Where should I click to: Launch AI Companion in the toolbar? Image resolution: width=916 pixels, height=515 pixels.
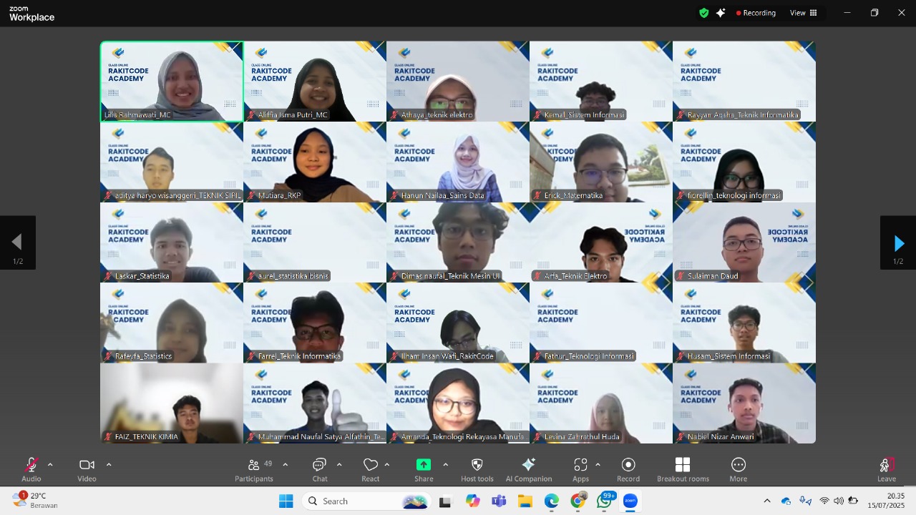529,470
